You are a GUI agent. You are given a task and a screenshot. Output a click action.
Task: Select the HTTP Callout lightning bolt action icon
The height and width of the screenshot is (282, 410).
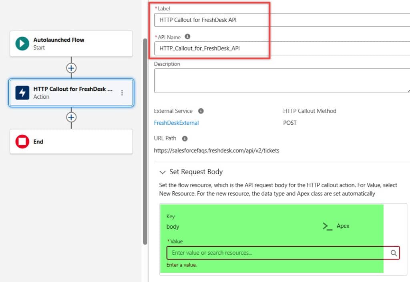[x=22, y=93]
